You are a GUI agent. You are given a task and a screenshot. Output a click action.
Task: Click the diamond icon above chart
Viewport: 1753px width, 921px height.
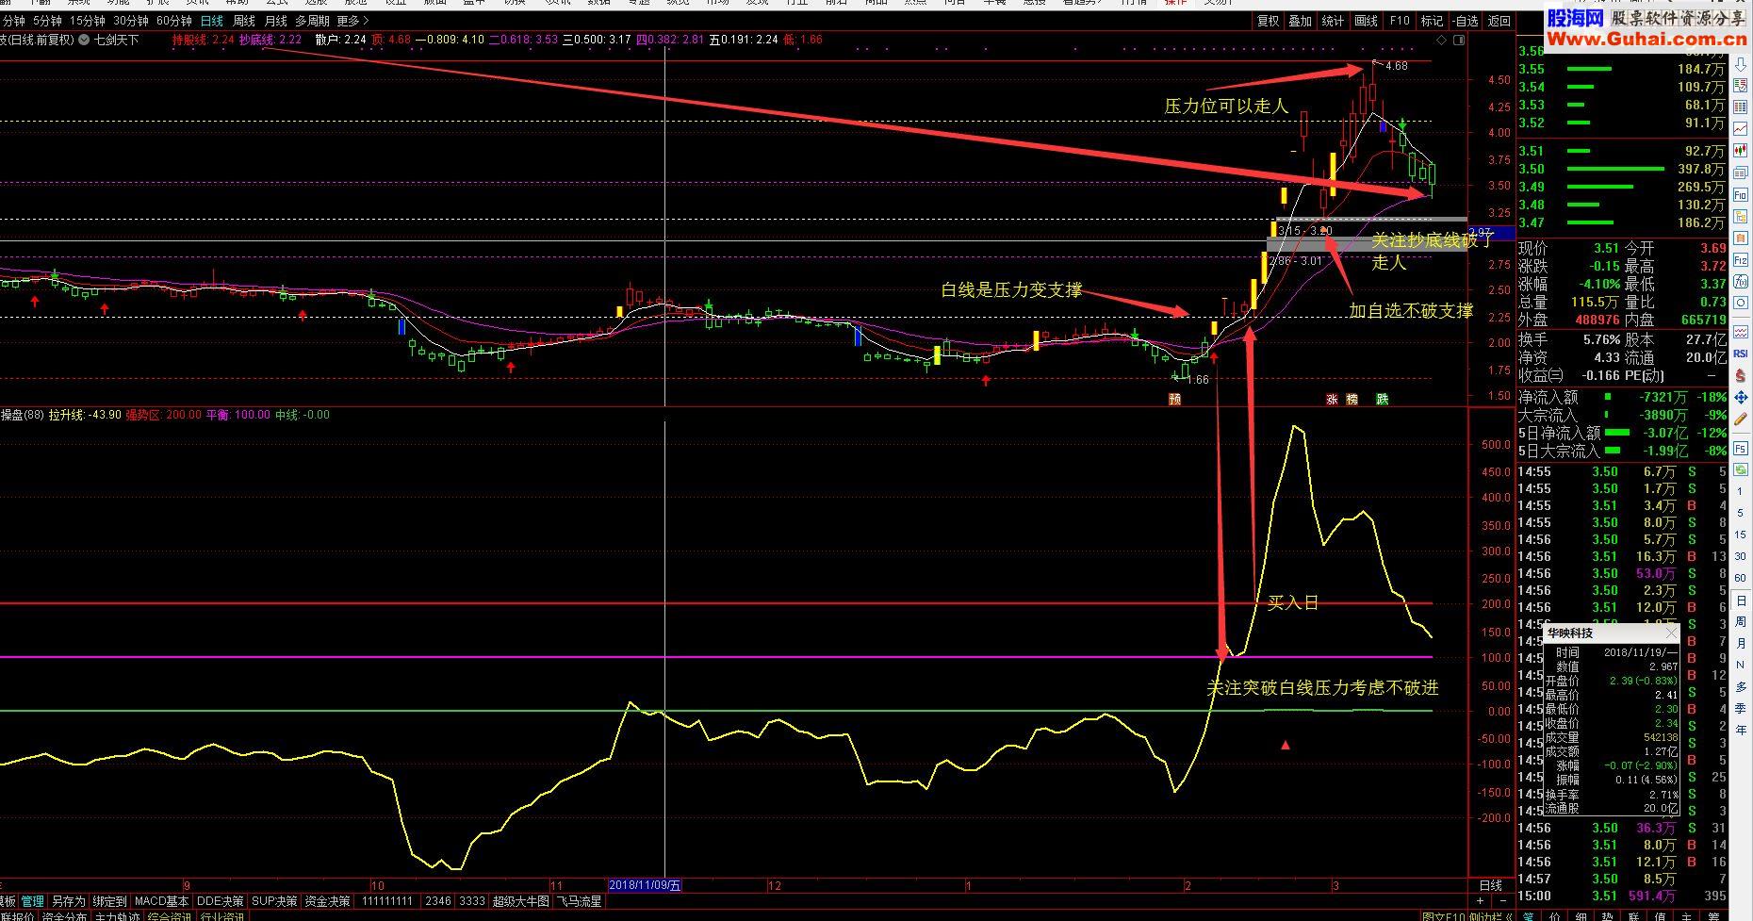pos(1440,41)
